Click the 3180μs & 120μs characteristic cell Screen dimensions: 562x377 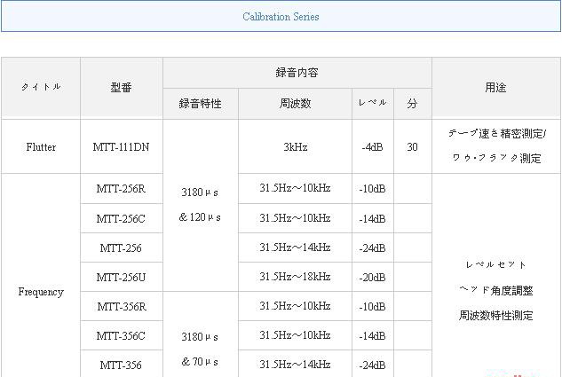201,204
